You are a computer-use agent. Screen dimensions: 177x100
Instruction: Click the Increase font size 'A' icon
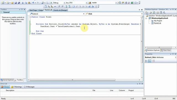tap(55, 6)
